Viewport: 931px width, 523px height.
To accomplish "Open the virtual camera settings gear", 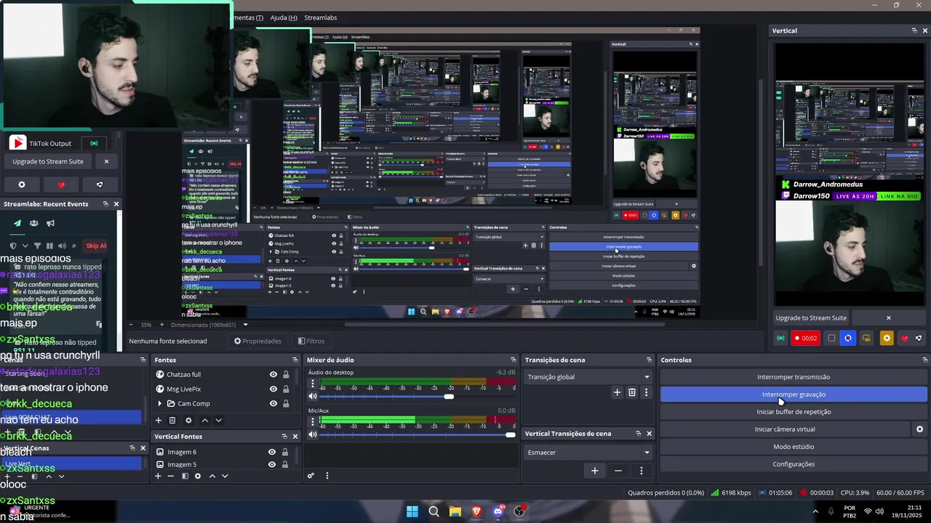I will point(919,429).
